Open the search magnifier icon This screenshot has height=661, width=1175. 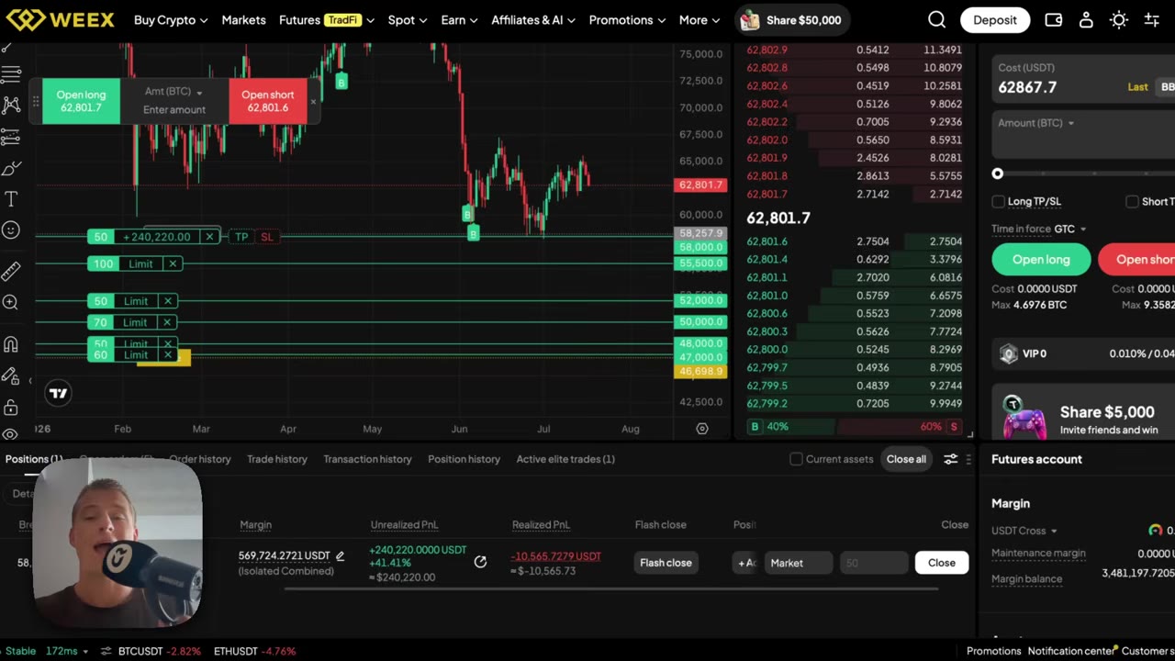pos(936,19)
